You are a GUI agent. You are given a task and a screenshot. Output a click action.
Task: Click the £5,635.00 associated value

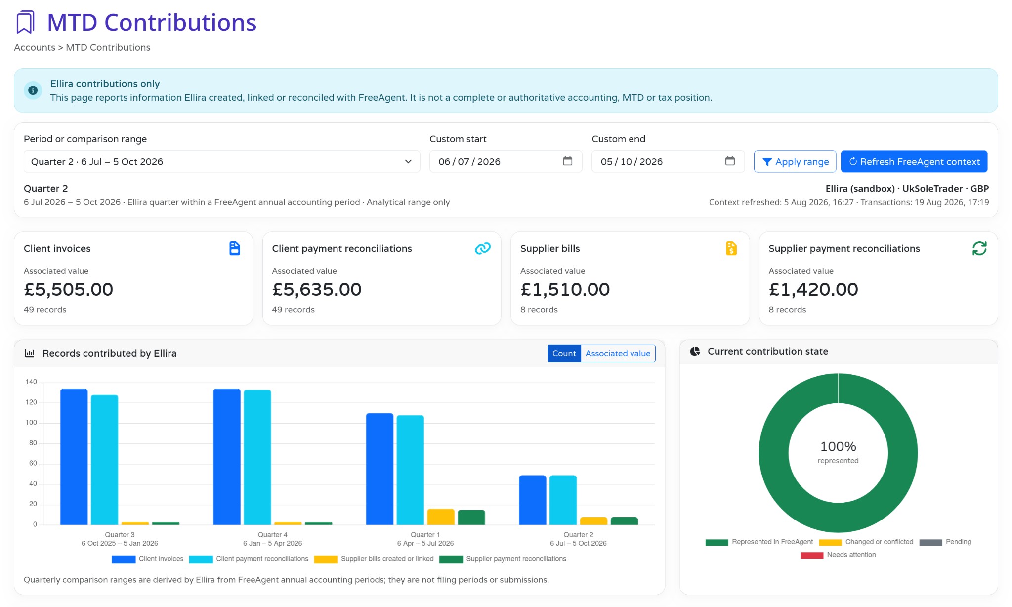coord(317,289)
